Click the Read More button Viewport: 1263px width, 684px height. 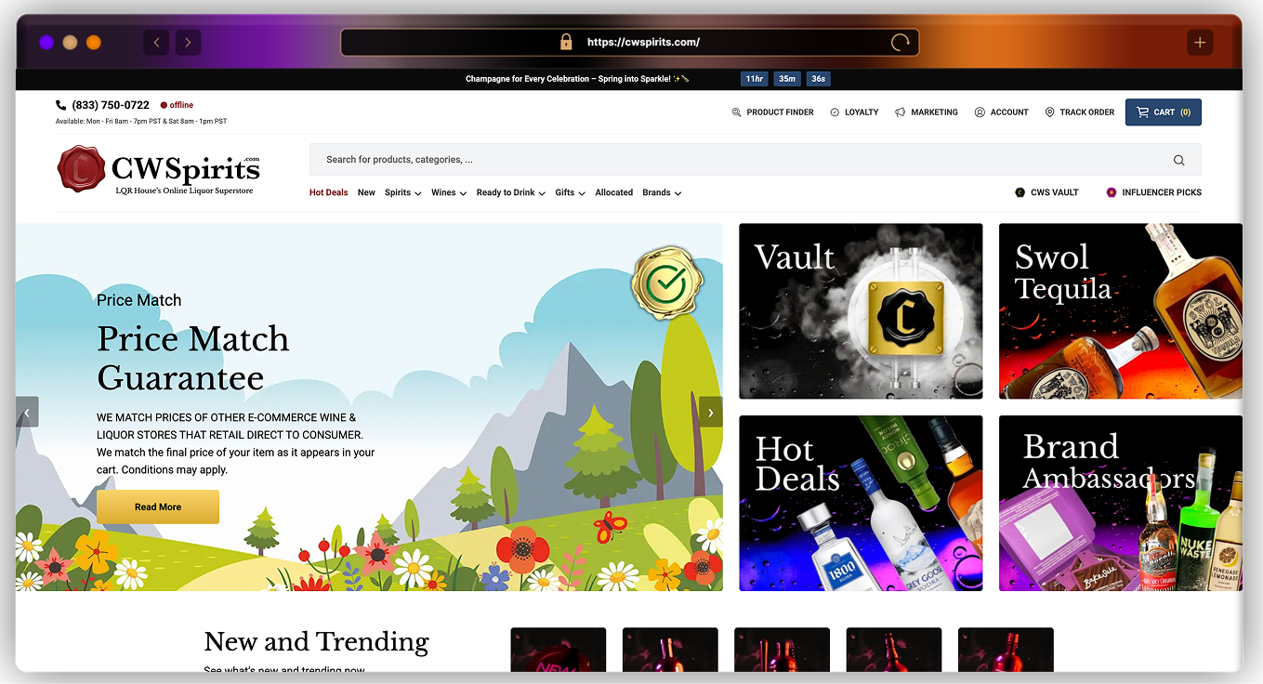[x=158, y=506]
